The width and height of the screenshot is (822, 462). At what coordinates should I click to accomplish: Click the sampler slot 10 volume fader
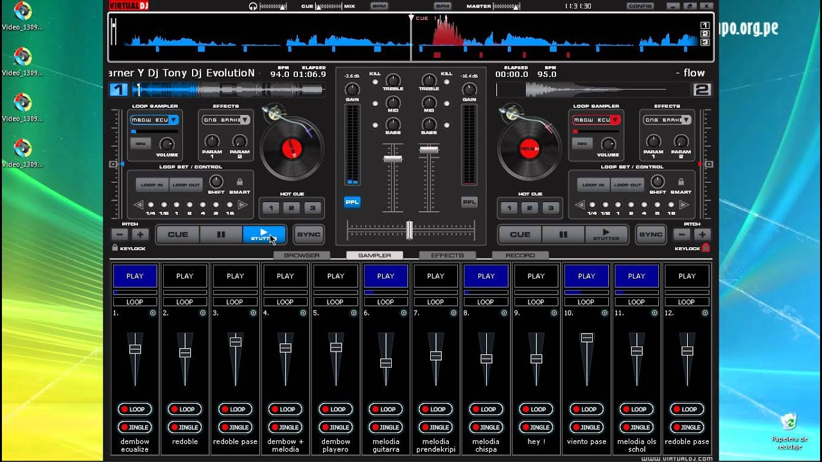[x=586, y=338]
